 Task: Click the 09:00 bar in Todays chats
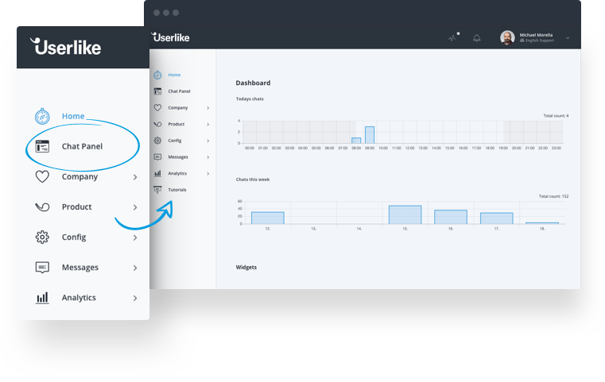tap(370, 135)
